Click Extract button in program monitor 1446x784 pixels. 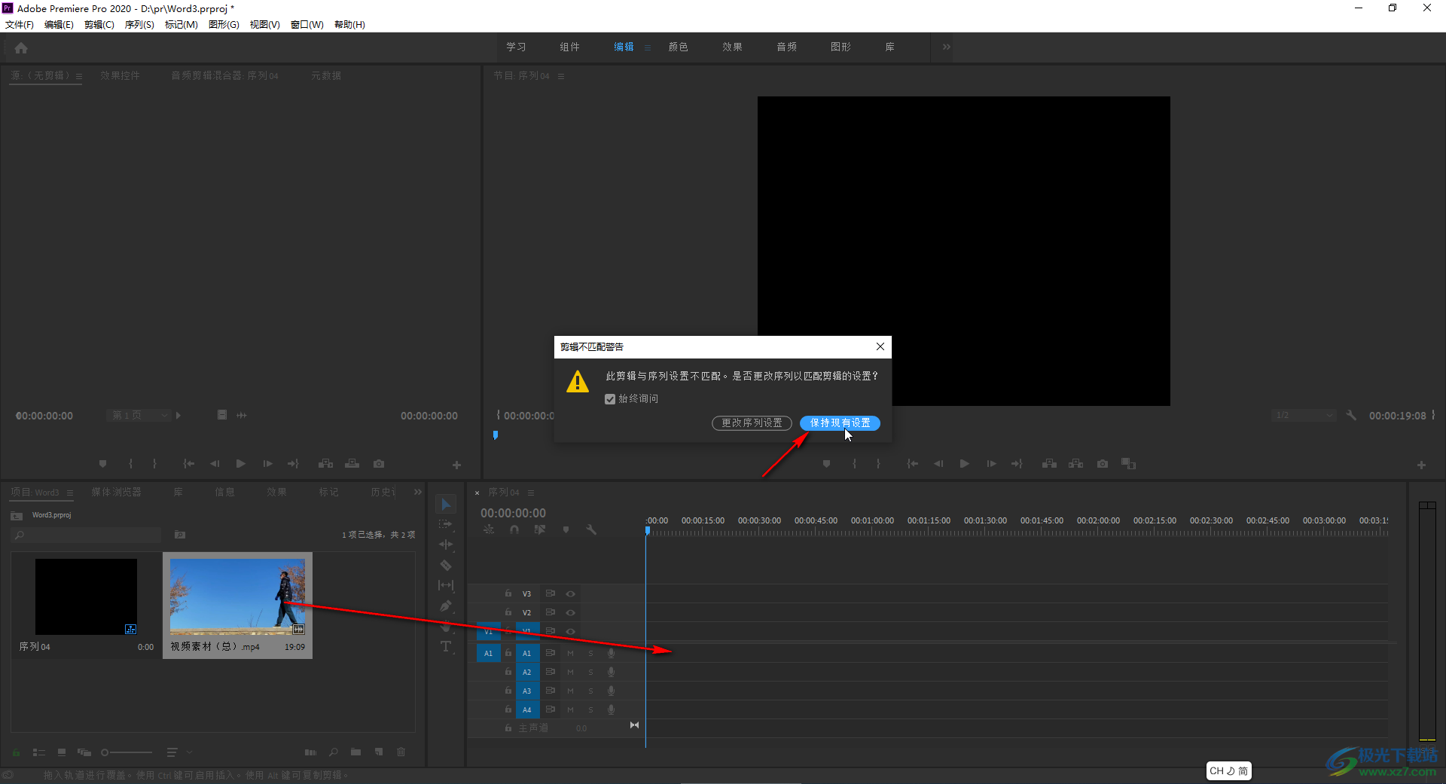point(1076,464)
